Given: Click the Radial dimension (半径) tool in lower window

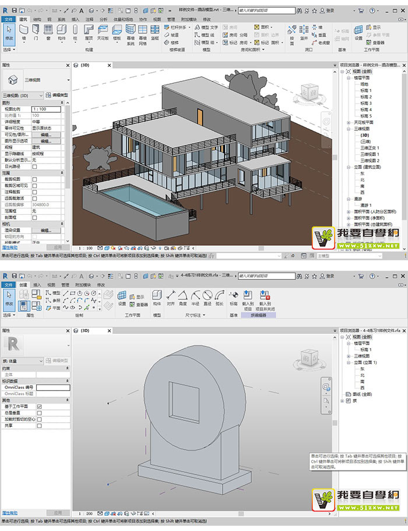Looking at the screenshot, I should [195, 298].
